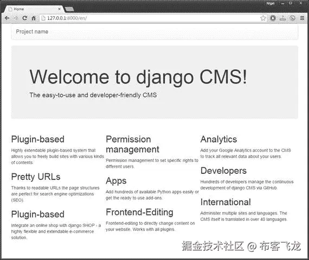Minimize the browser window

[283, 3]
